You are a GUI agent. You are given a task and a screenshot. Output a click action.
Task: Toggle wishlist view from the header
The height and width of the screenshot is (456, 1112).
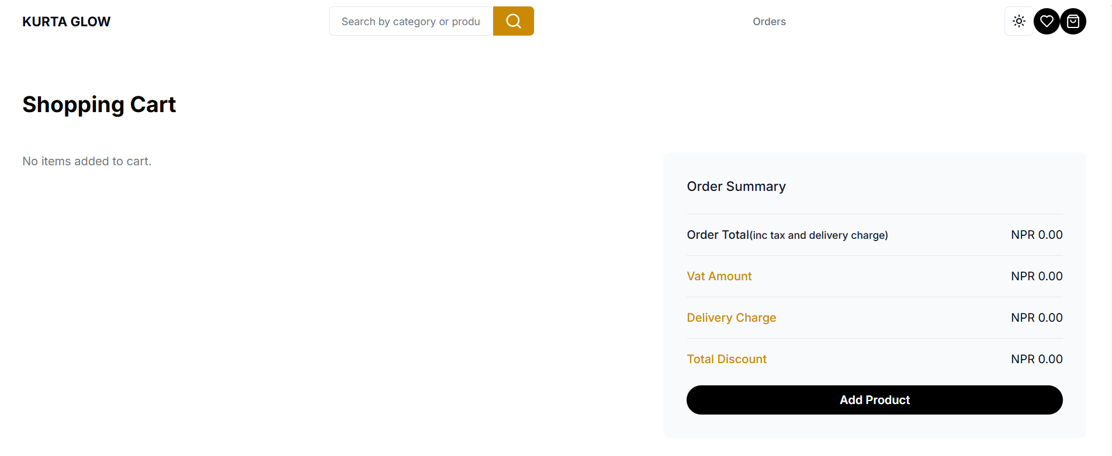click(1046, 21)
